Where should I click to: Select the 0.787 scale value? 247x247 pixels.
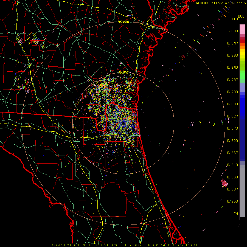tap(232, 80)
